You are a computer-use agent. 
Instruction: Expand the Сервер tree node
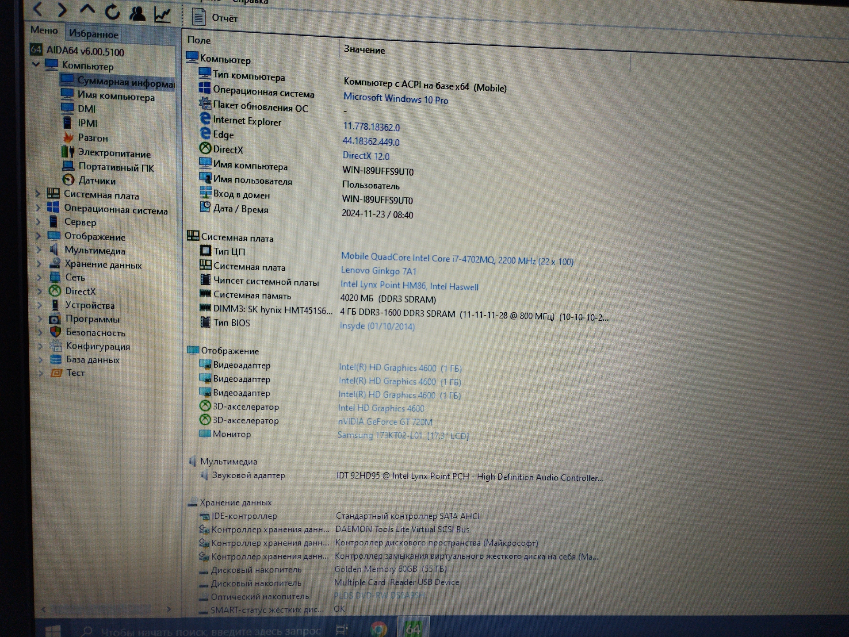(38, 222)
